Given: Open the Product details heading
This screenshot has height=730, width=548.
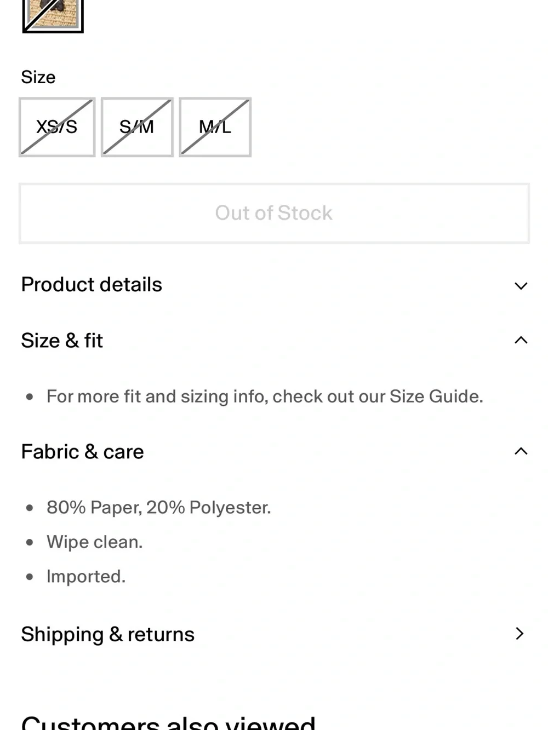Looking at the screenshot, I should [92, 285].
